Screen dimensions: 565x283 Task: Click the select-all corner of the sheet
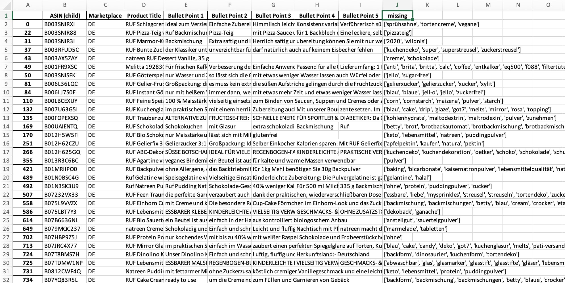coord(6,5)
